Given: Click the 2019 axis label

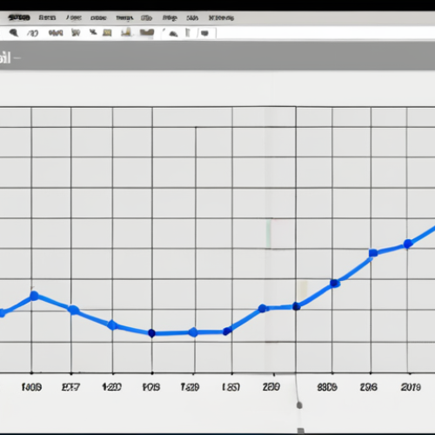Looking at the screenshot, I should (x=411, y=387).
